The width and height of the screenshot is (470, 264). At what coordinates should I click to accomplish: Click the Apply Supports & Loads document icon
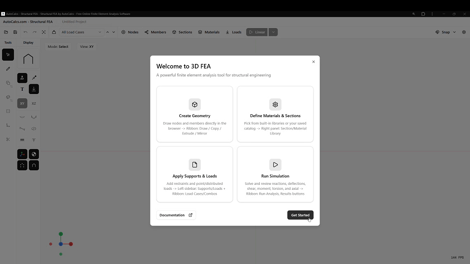coord(195,165)
